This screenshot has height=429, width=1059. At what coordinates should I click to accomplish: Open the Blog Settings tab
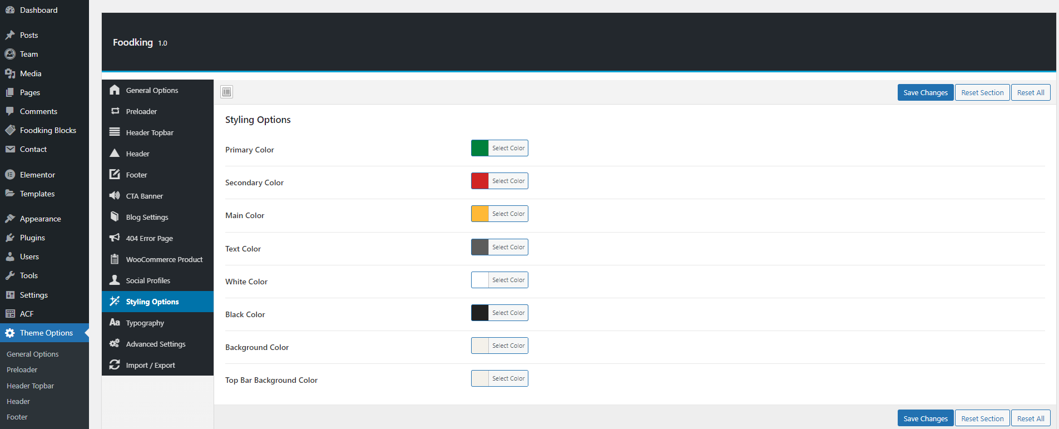[x=147, y=218]
